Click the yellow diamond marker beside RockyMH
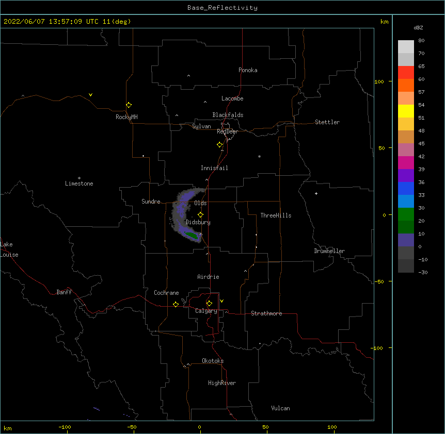445x434 pixels. coord(129,105)
